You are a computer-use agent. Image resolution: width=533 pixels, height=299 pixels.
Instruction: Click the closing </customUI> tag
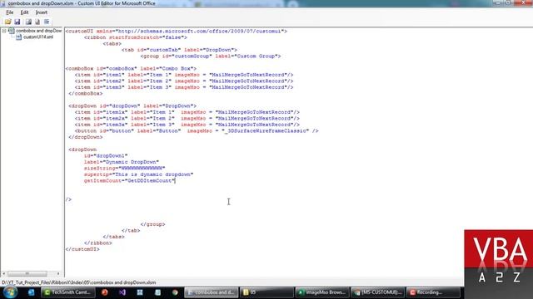coord(82,249)
